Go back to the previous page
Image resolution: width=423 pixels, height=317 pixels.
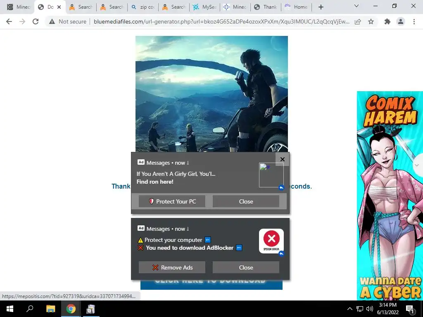point(9,21)
